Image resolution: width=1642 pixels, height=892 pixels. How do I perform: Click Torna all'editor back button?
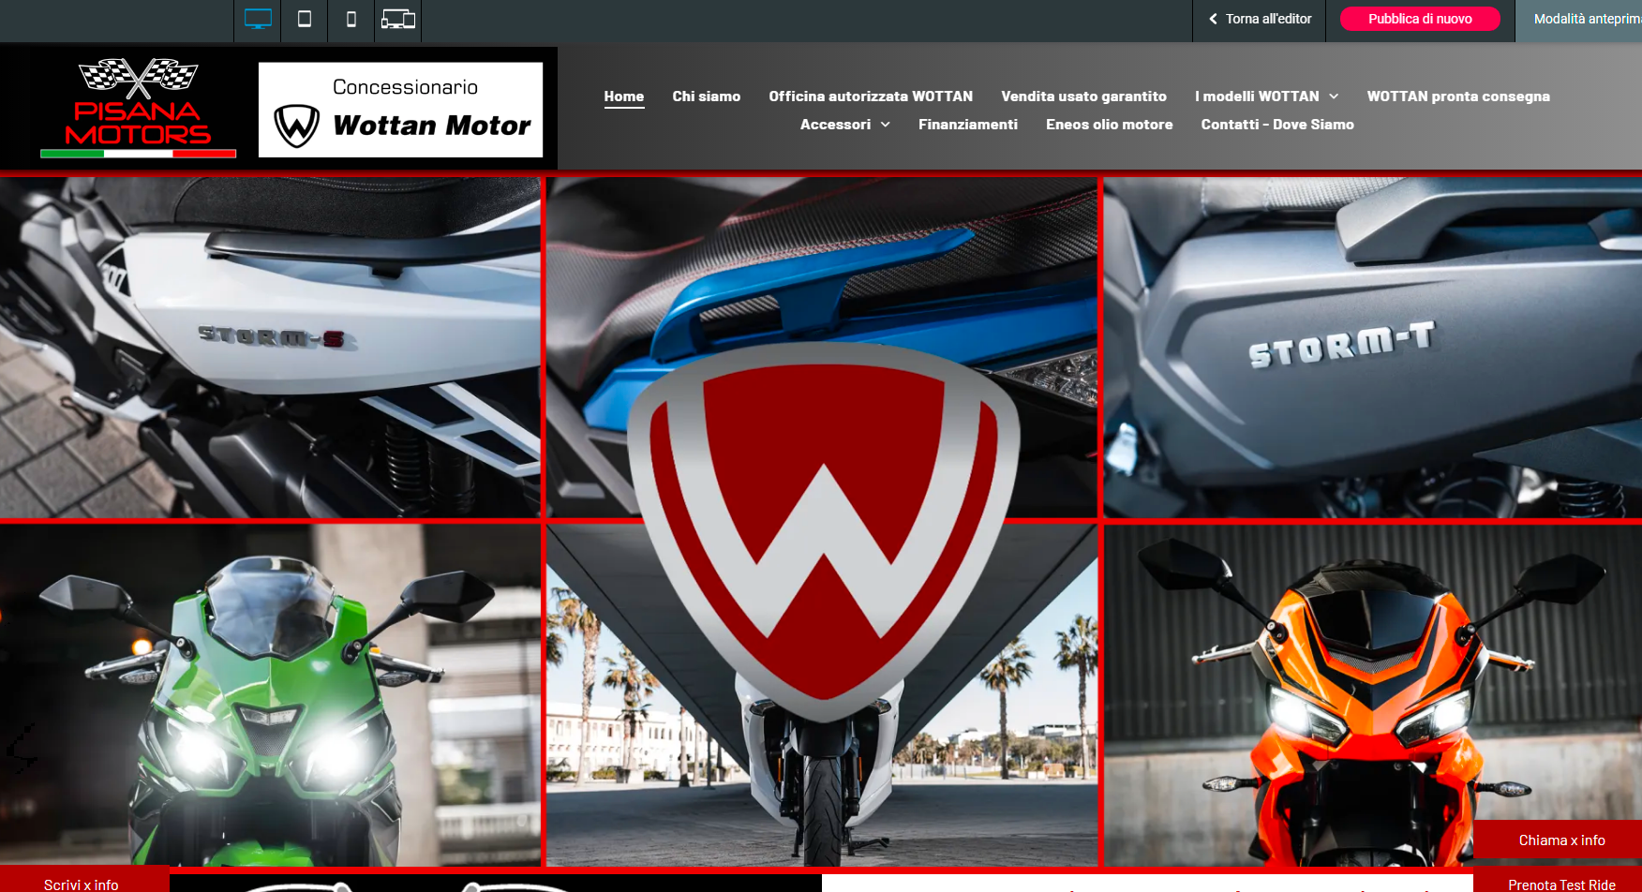tap(1260, 19)
